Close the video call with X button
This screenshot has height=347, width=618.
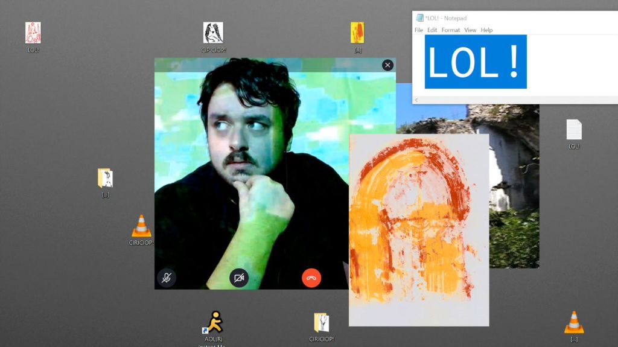point(387,65)
